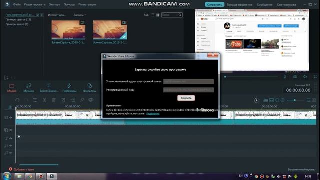Click the scissors split icon
The width and height of the screenshot is (320, 180).
pyautogui.click(x=44, y=100)
